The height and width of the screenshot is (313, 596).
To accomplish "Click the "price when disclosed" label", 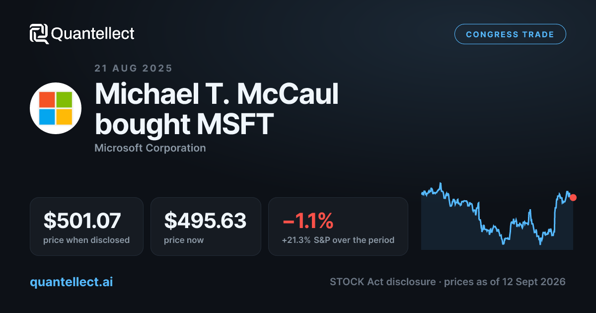I will 86,240.
